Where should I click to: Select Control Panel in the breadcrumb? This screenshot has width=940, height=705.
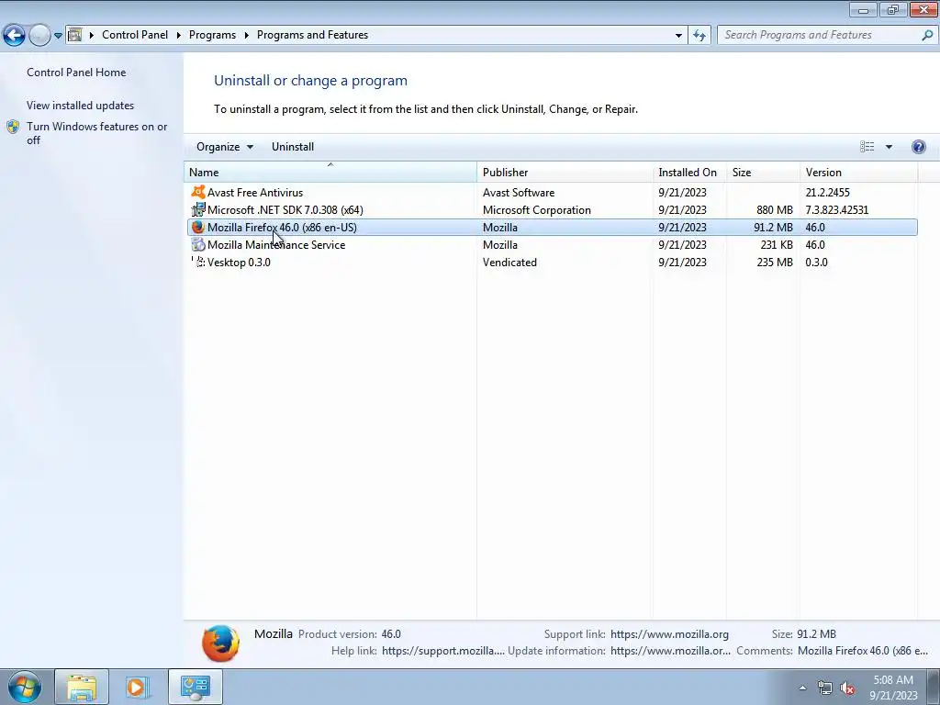(x=135, y=35)
